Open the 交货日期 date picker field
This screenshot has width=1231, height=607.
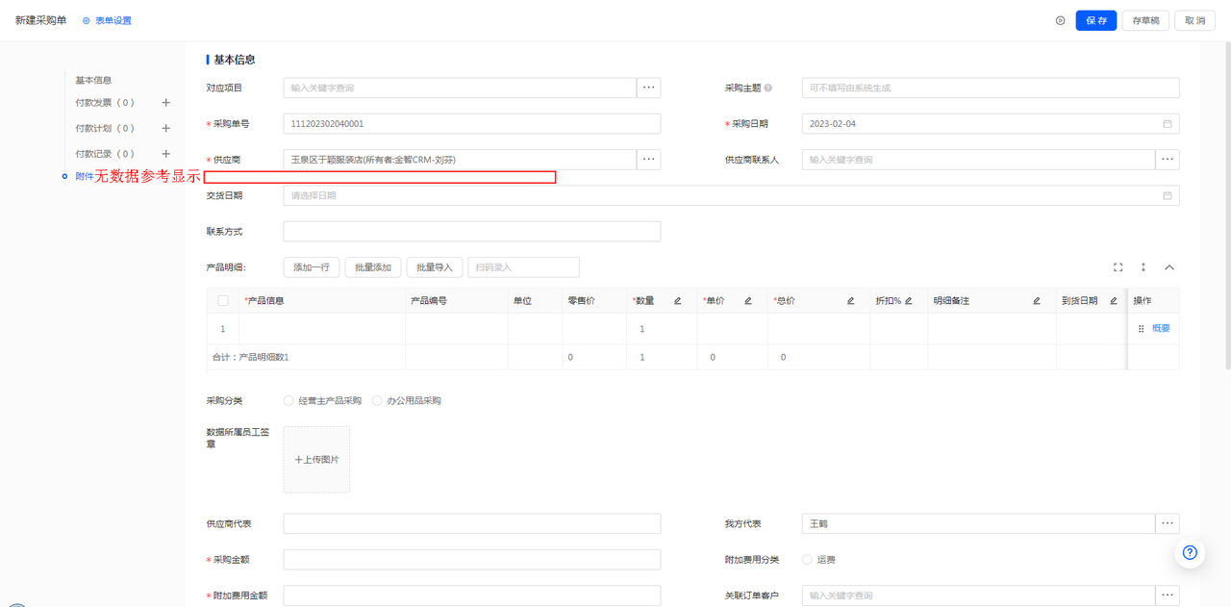click(x=731, y=195)
